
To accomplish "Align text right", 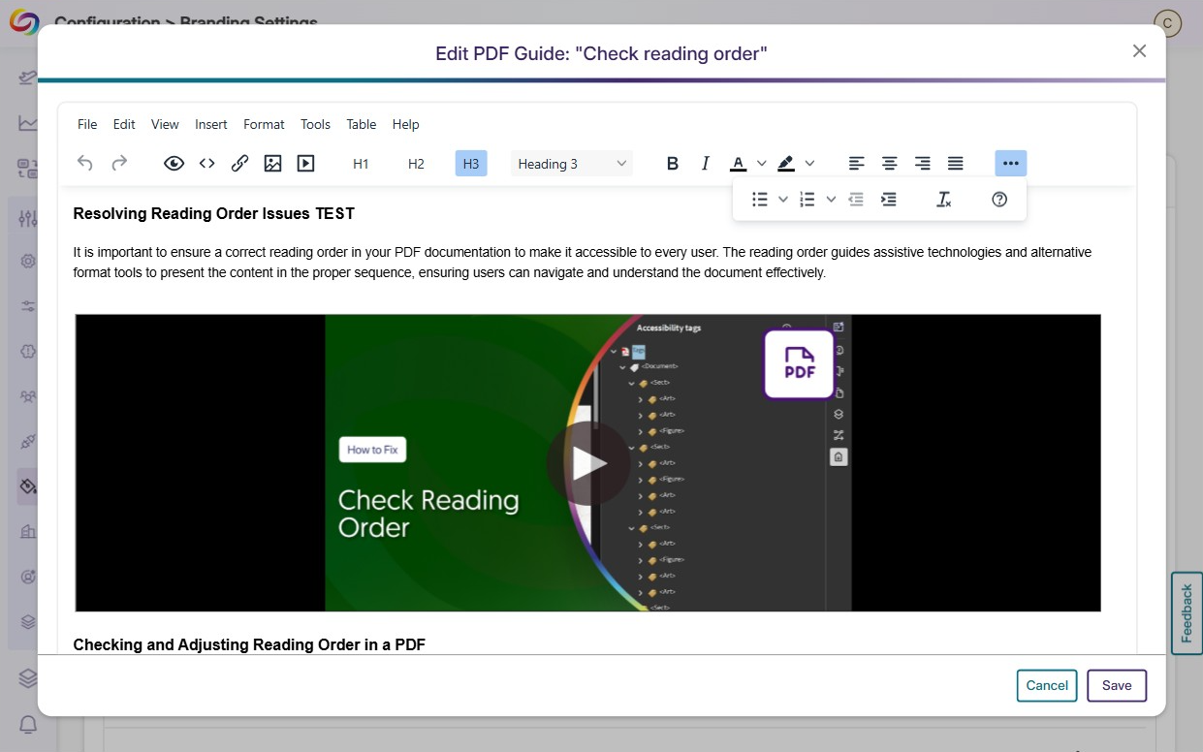I will coord(923,164).
